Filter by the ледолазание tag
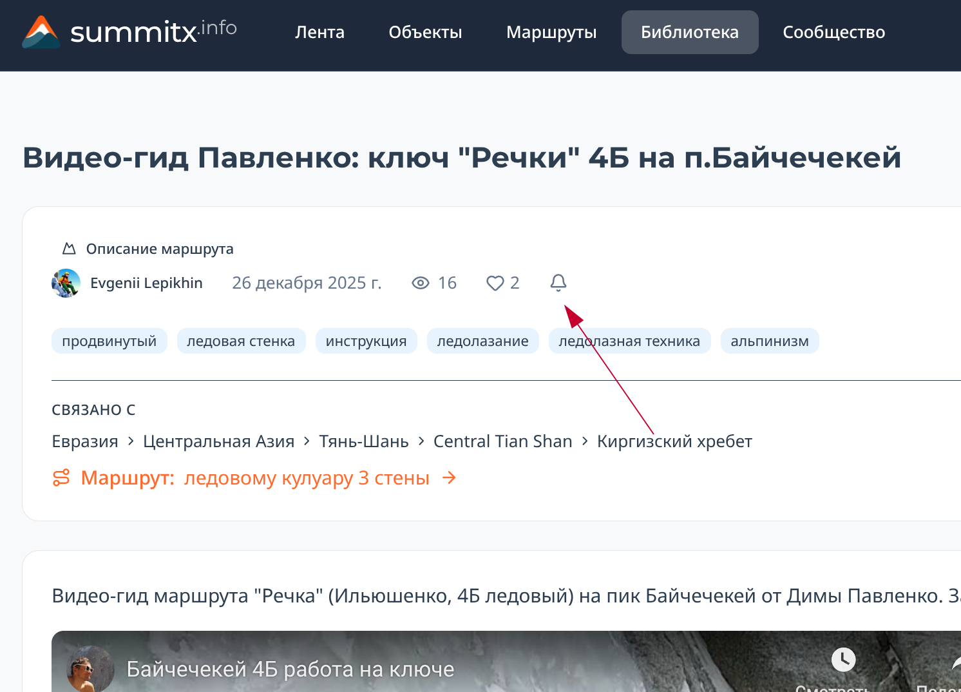The height and width of the screenshot is (692, 961). pos(482,341)
